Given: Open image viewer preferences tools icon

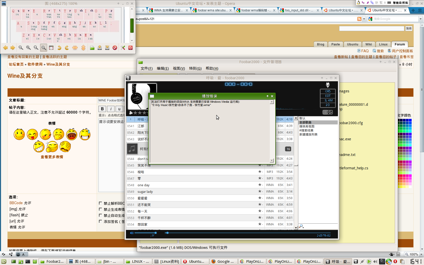Looking at the screenshot, I should pos(123,48).
